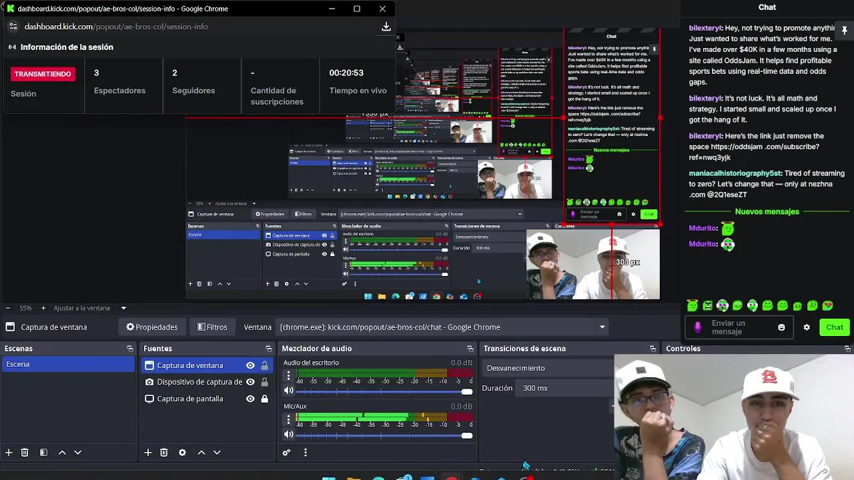Hide Captura de pantalla source
The height and width of the screenshot is (480, 854).
pos(250,399)
